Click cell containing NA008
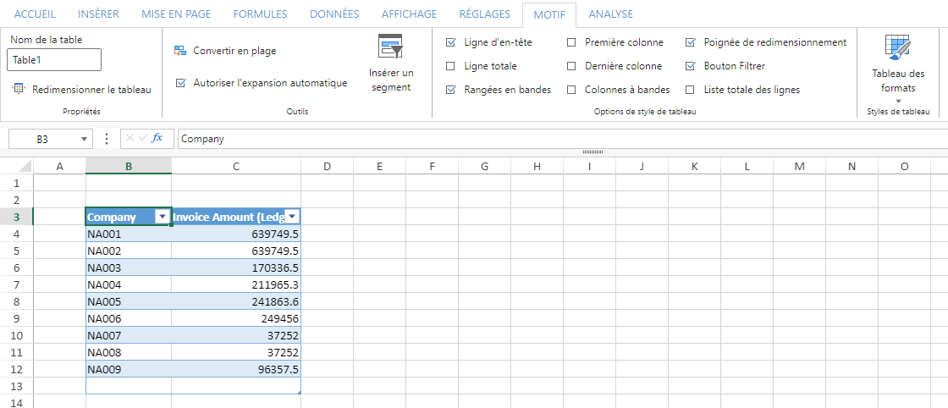The height and width of the screenshot is (408, 948). pos(128,352)
